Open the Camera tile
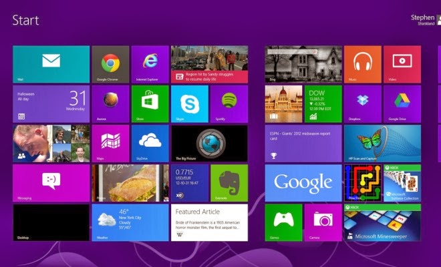The image size is (441, 267). click(323, 222)
